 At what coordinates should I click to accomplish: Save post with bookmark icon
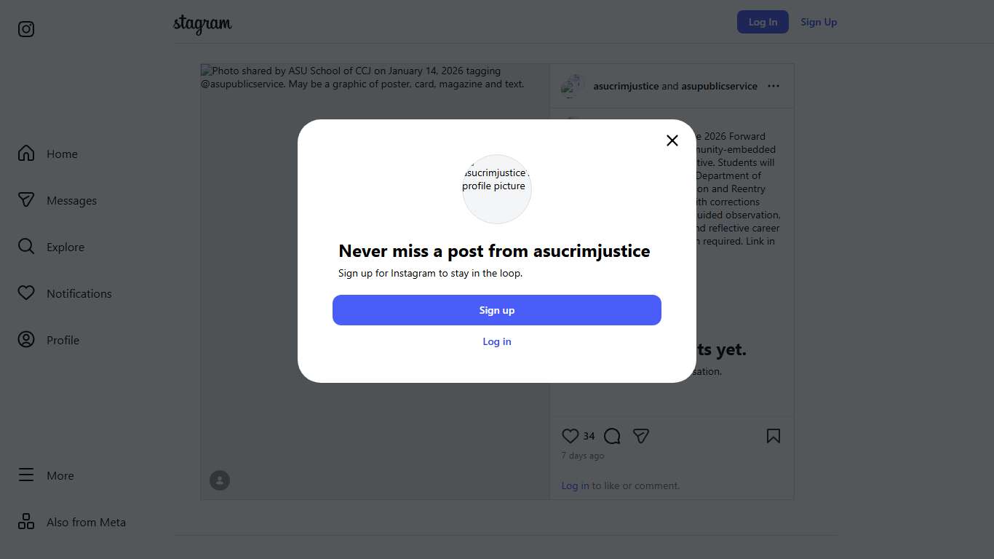pos(774,436)
